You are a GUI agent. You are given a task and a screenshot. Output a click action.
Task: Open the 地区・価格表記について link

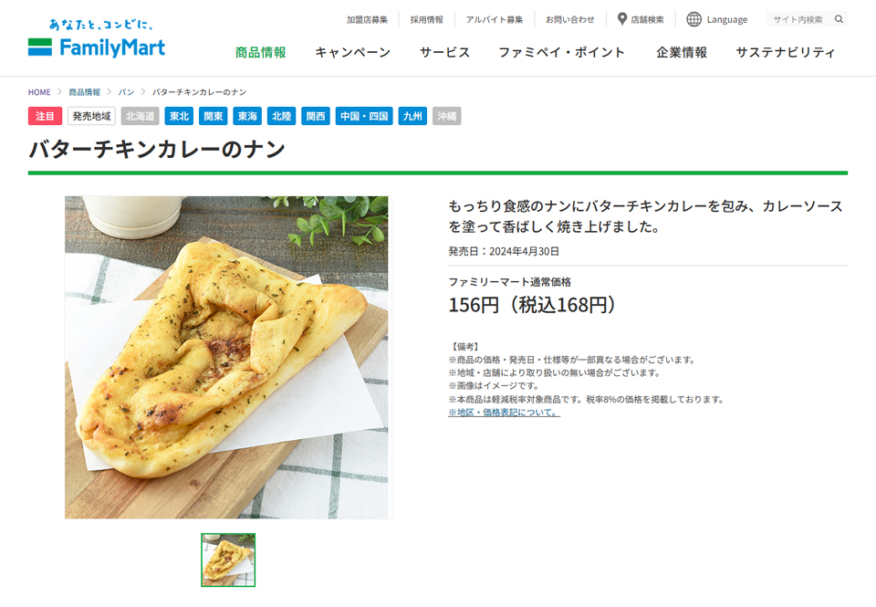tap(504, 413)
